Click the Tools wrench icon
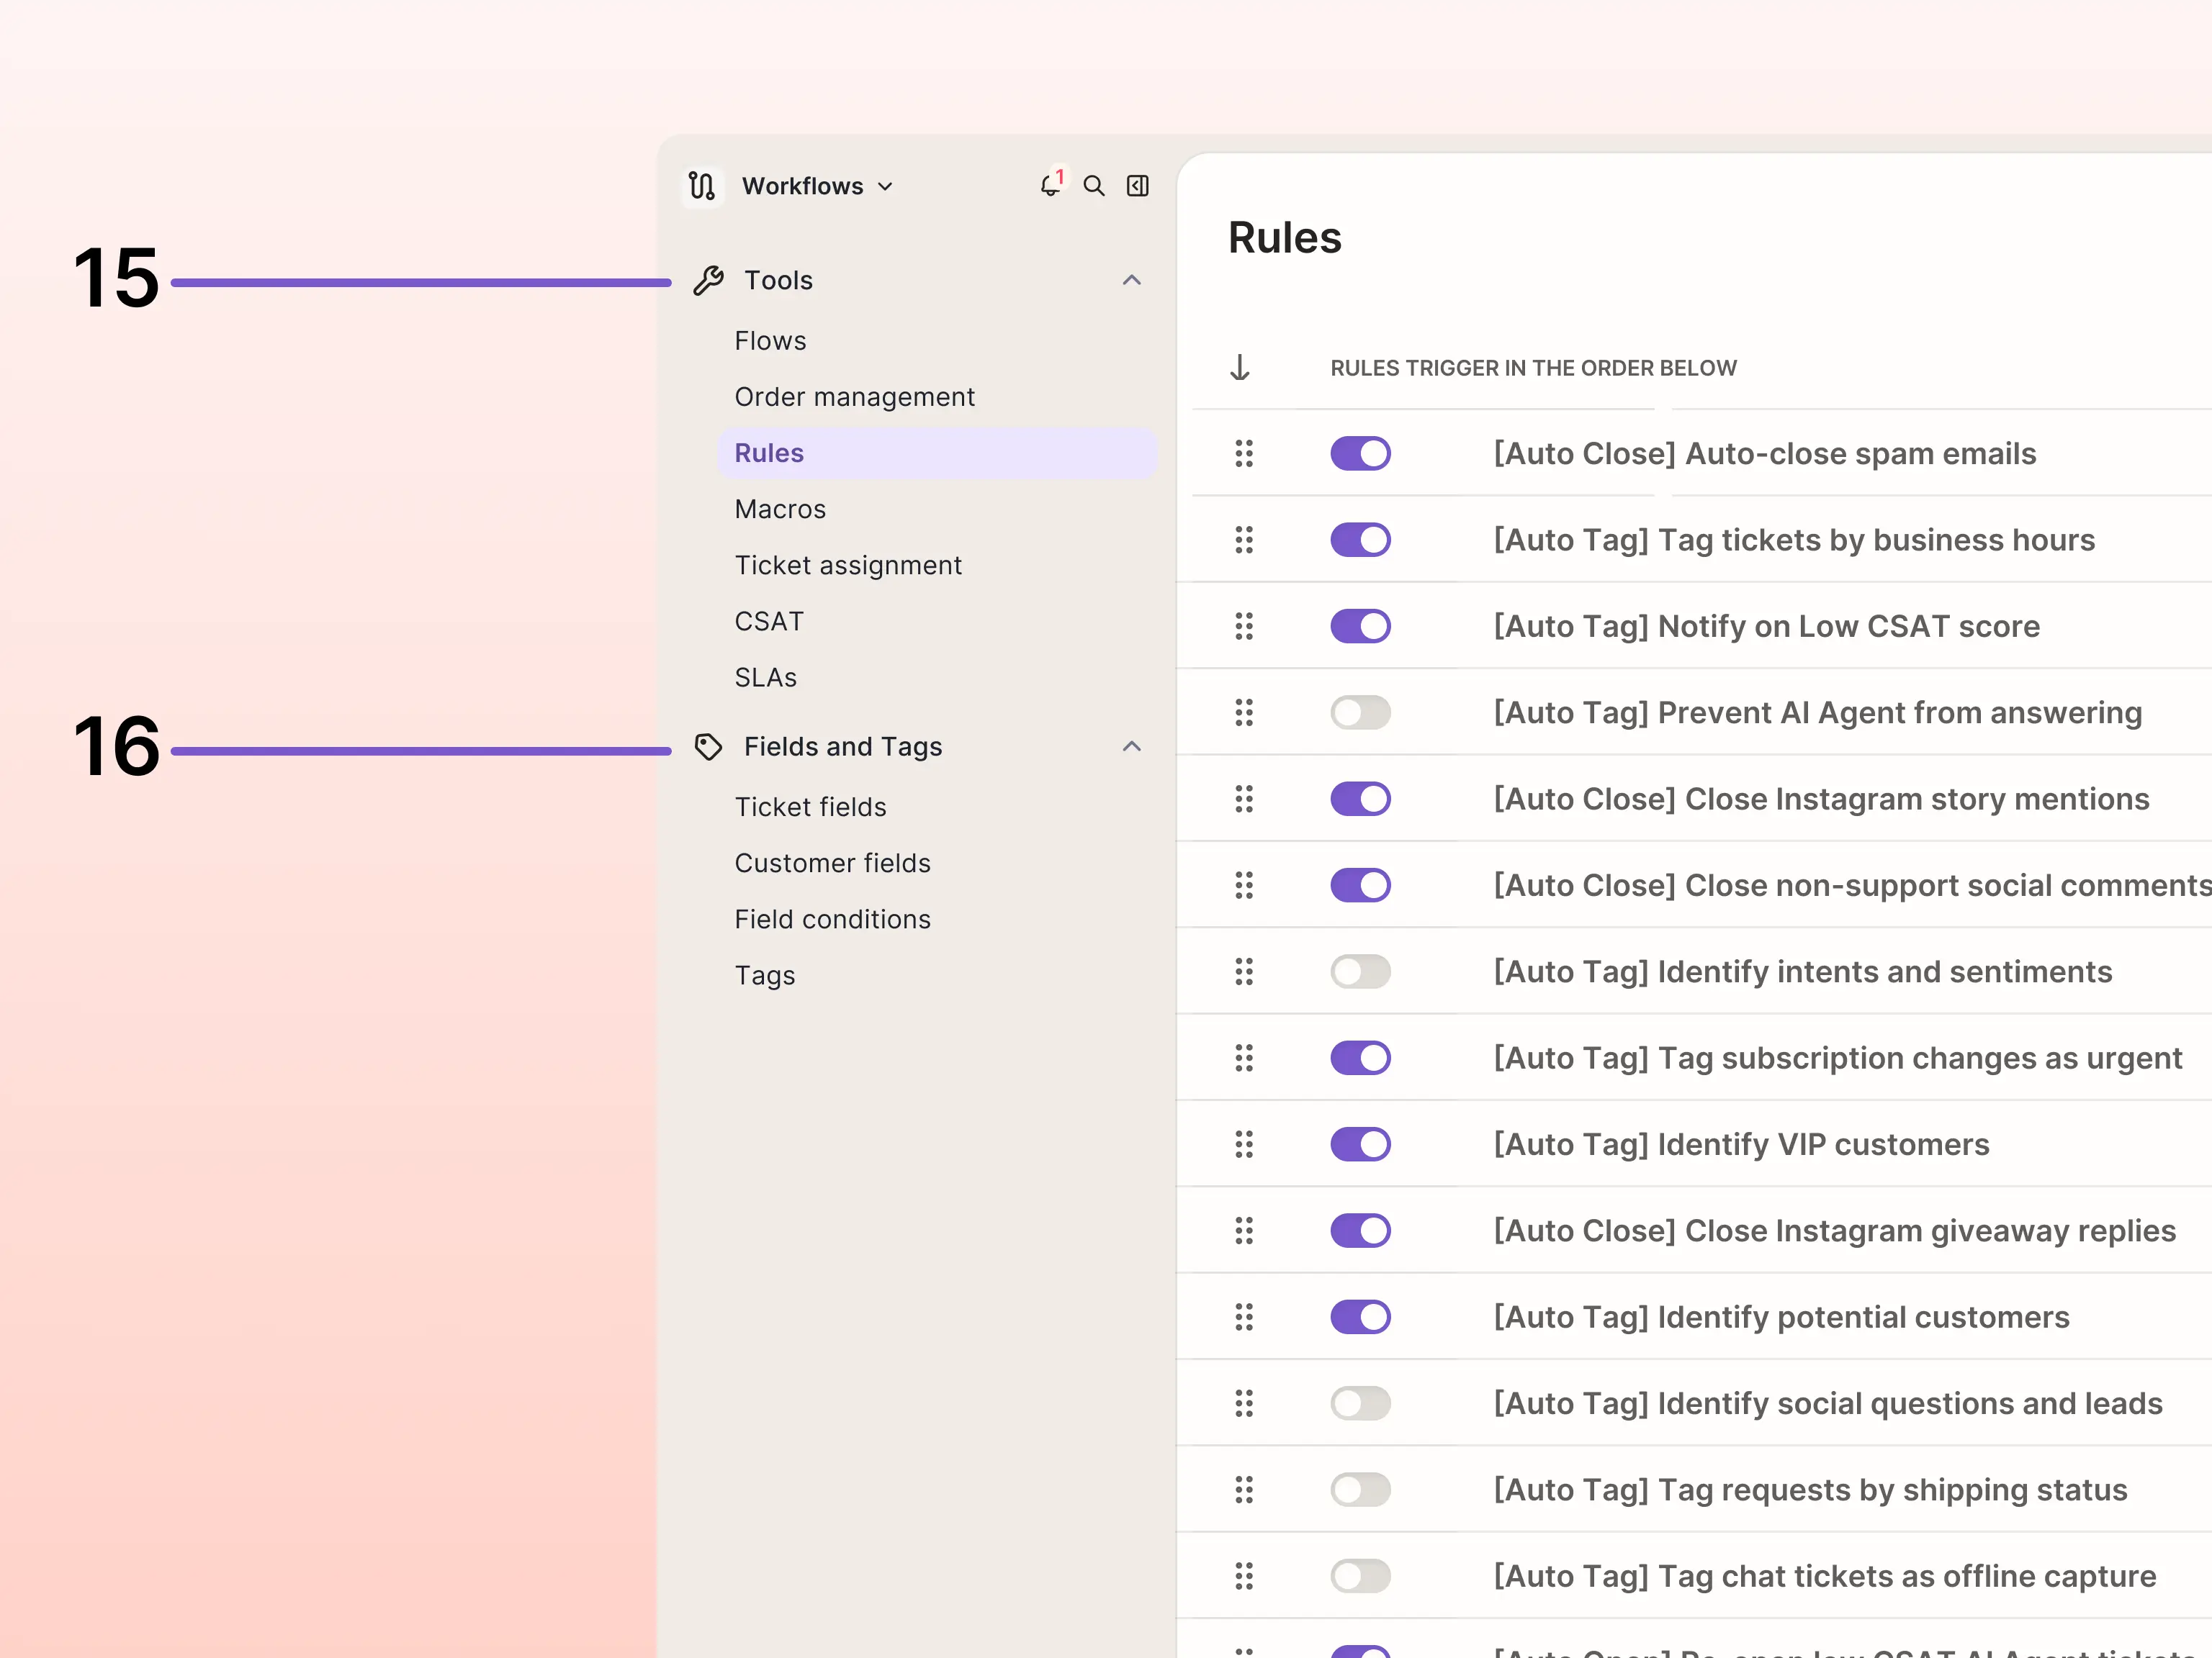 708,281
